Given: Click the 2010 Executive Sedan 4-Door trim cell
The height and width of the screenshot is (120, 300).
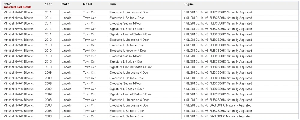Looking at the screenshot, I should (125, 56).
